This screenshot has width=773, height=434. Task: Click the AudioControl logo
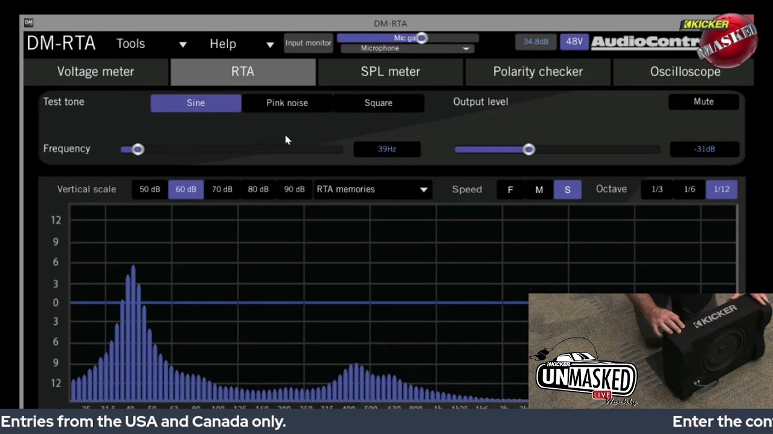pos(646,42)
